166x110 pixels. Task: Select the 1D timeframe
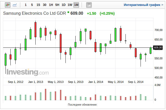64,5
